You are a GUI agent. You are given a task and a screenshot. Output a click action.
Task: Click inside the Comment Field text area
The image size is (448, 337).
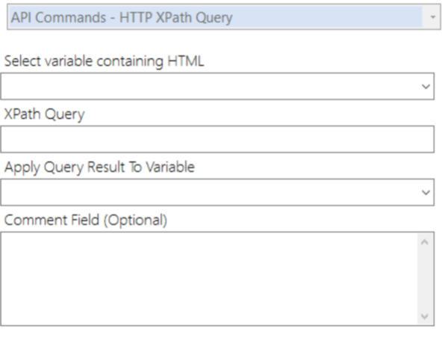(209, 279)
